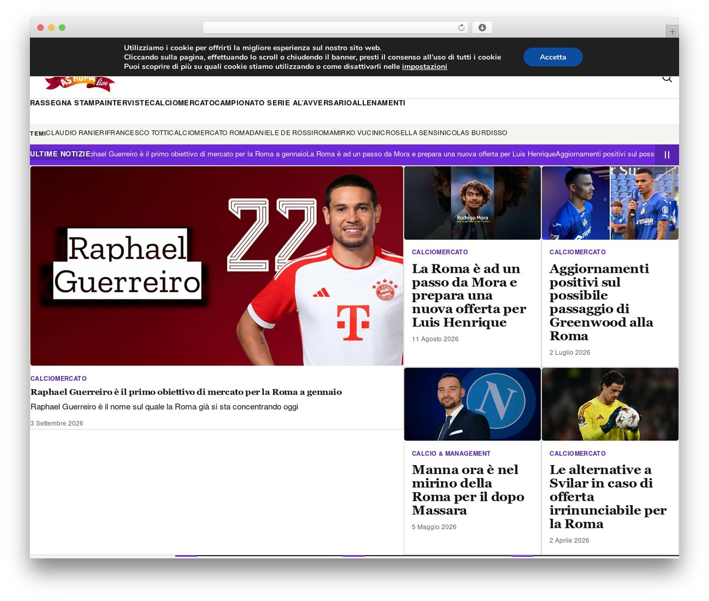The height and width of the screenshot is (601, 709).
Task: Open the Rodrigo Mora article thumbnail
Action: pyautogui.click(x=472, y=203)
